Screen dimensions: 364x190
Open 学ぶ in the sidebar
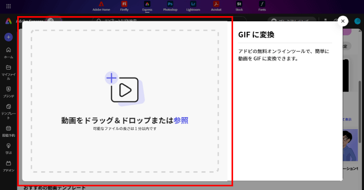tap(8, 149)
